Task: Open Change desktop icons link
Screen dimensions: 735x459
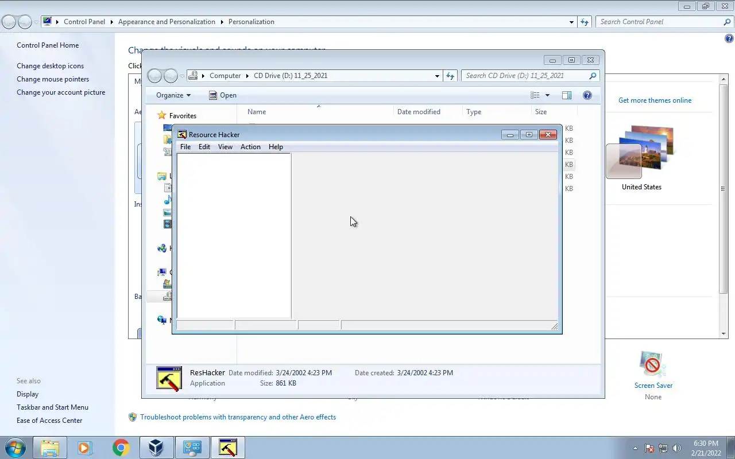Action: coord(50,66)
